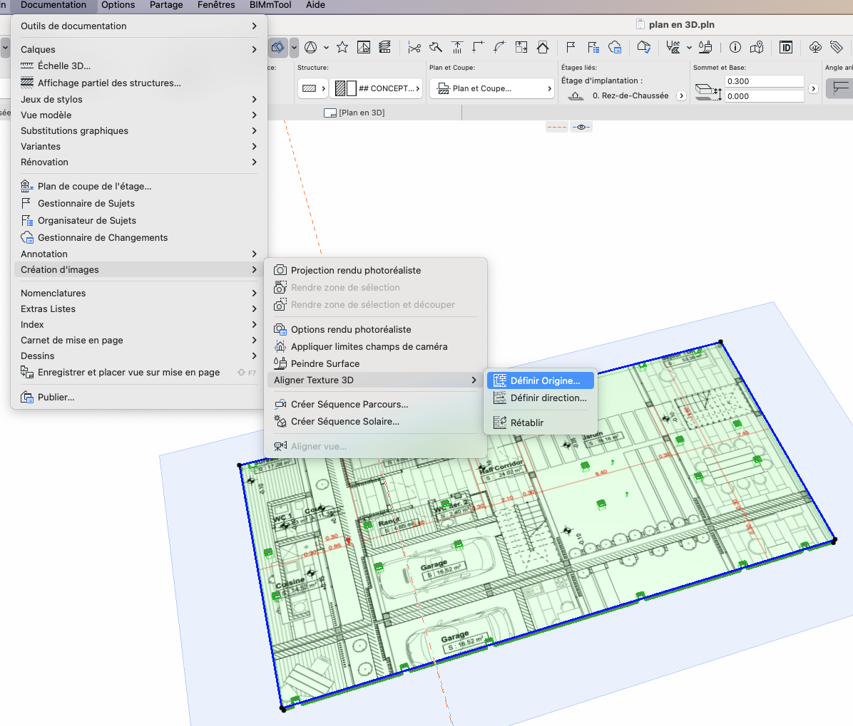The image size is (853, 726).
Task: Open the Options menu in the menu bar
Action: tap(118, 5)
